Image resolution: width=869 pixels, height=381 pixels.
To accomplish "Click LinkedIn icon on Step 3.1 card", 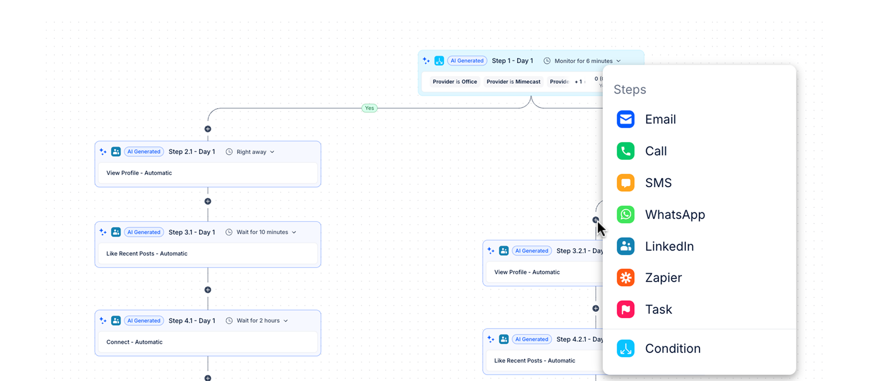I will (x=116, y=232).
